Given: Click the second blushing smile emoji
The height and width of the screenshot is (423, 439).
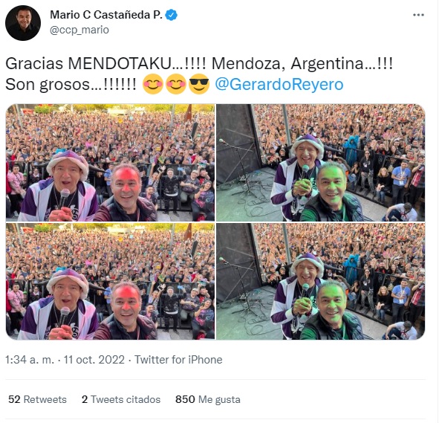Looking at the screenshot, I should pyautogui.click(x=176, y=84).
